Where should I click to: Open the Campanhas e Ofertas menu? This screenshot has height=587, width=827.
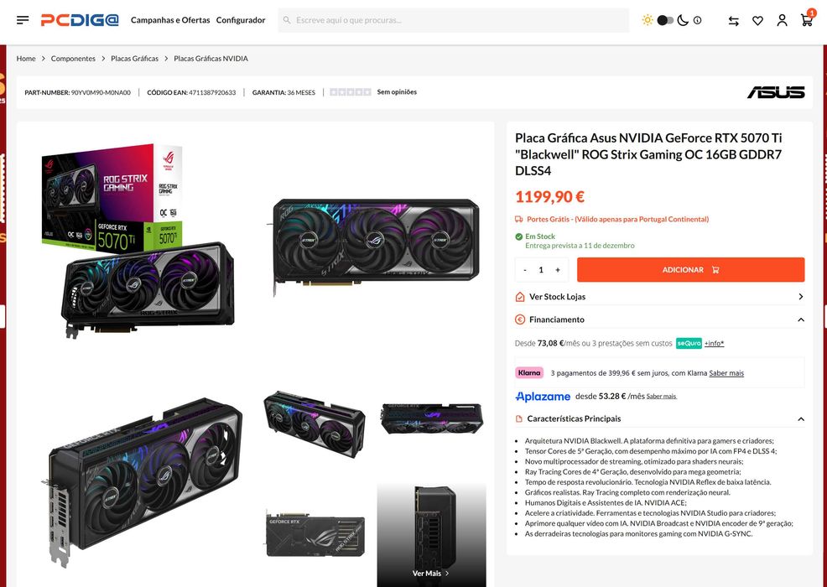(x=170, y=20)
